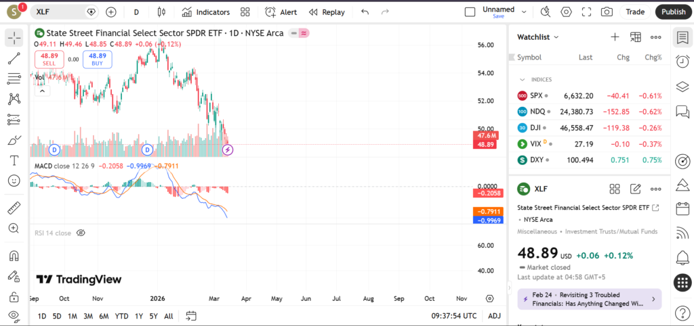Toggle the ADJ adjusted data setting
Image resolution: width=694 pixels, height=326 pixels.
(x=495, y=316)
